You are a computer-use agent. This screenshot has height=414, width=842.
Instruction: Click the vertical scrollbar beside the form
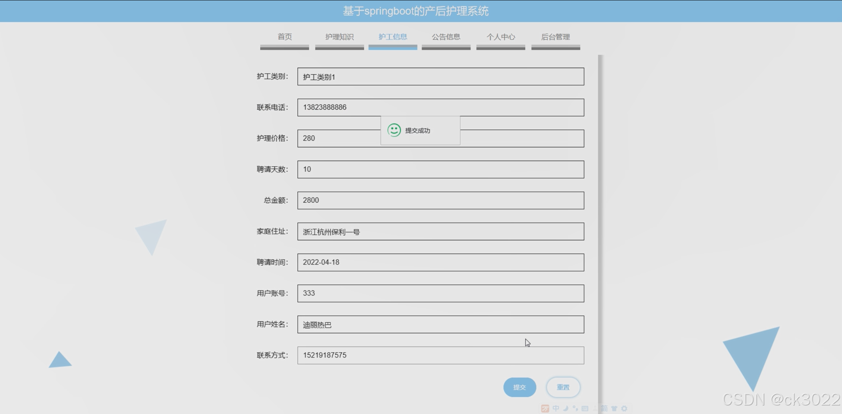coord(600,223)
